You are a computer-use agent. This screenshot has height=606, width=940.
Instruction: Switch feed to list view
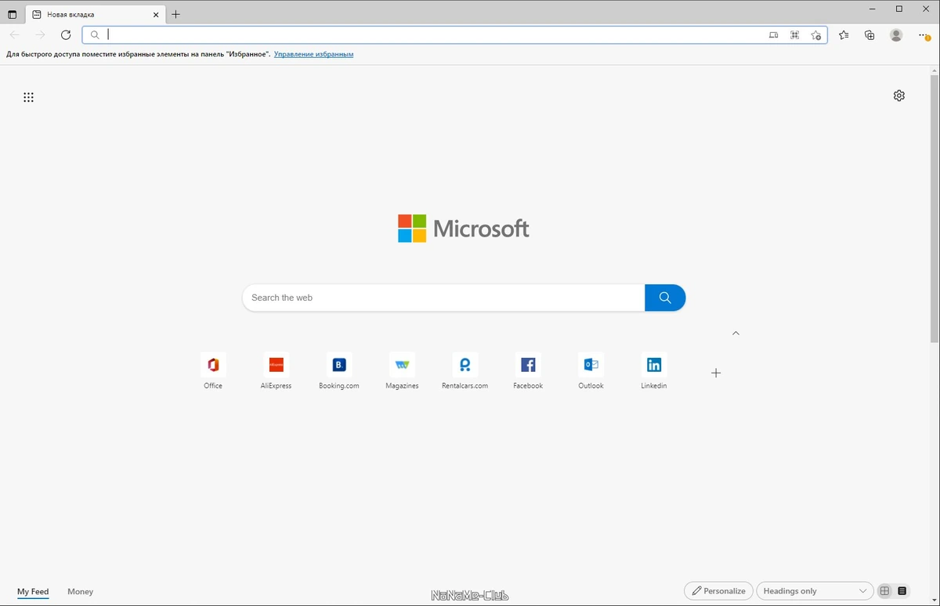pyautogui.click(x=902, y=591)
